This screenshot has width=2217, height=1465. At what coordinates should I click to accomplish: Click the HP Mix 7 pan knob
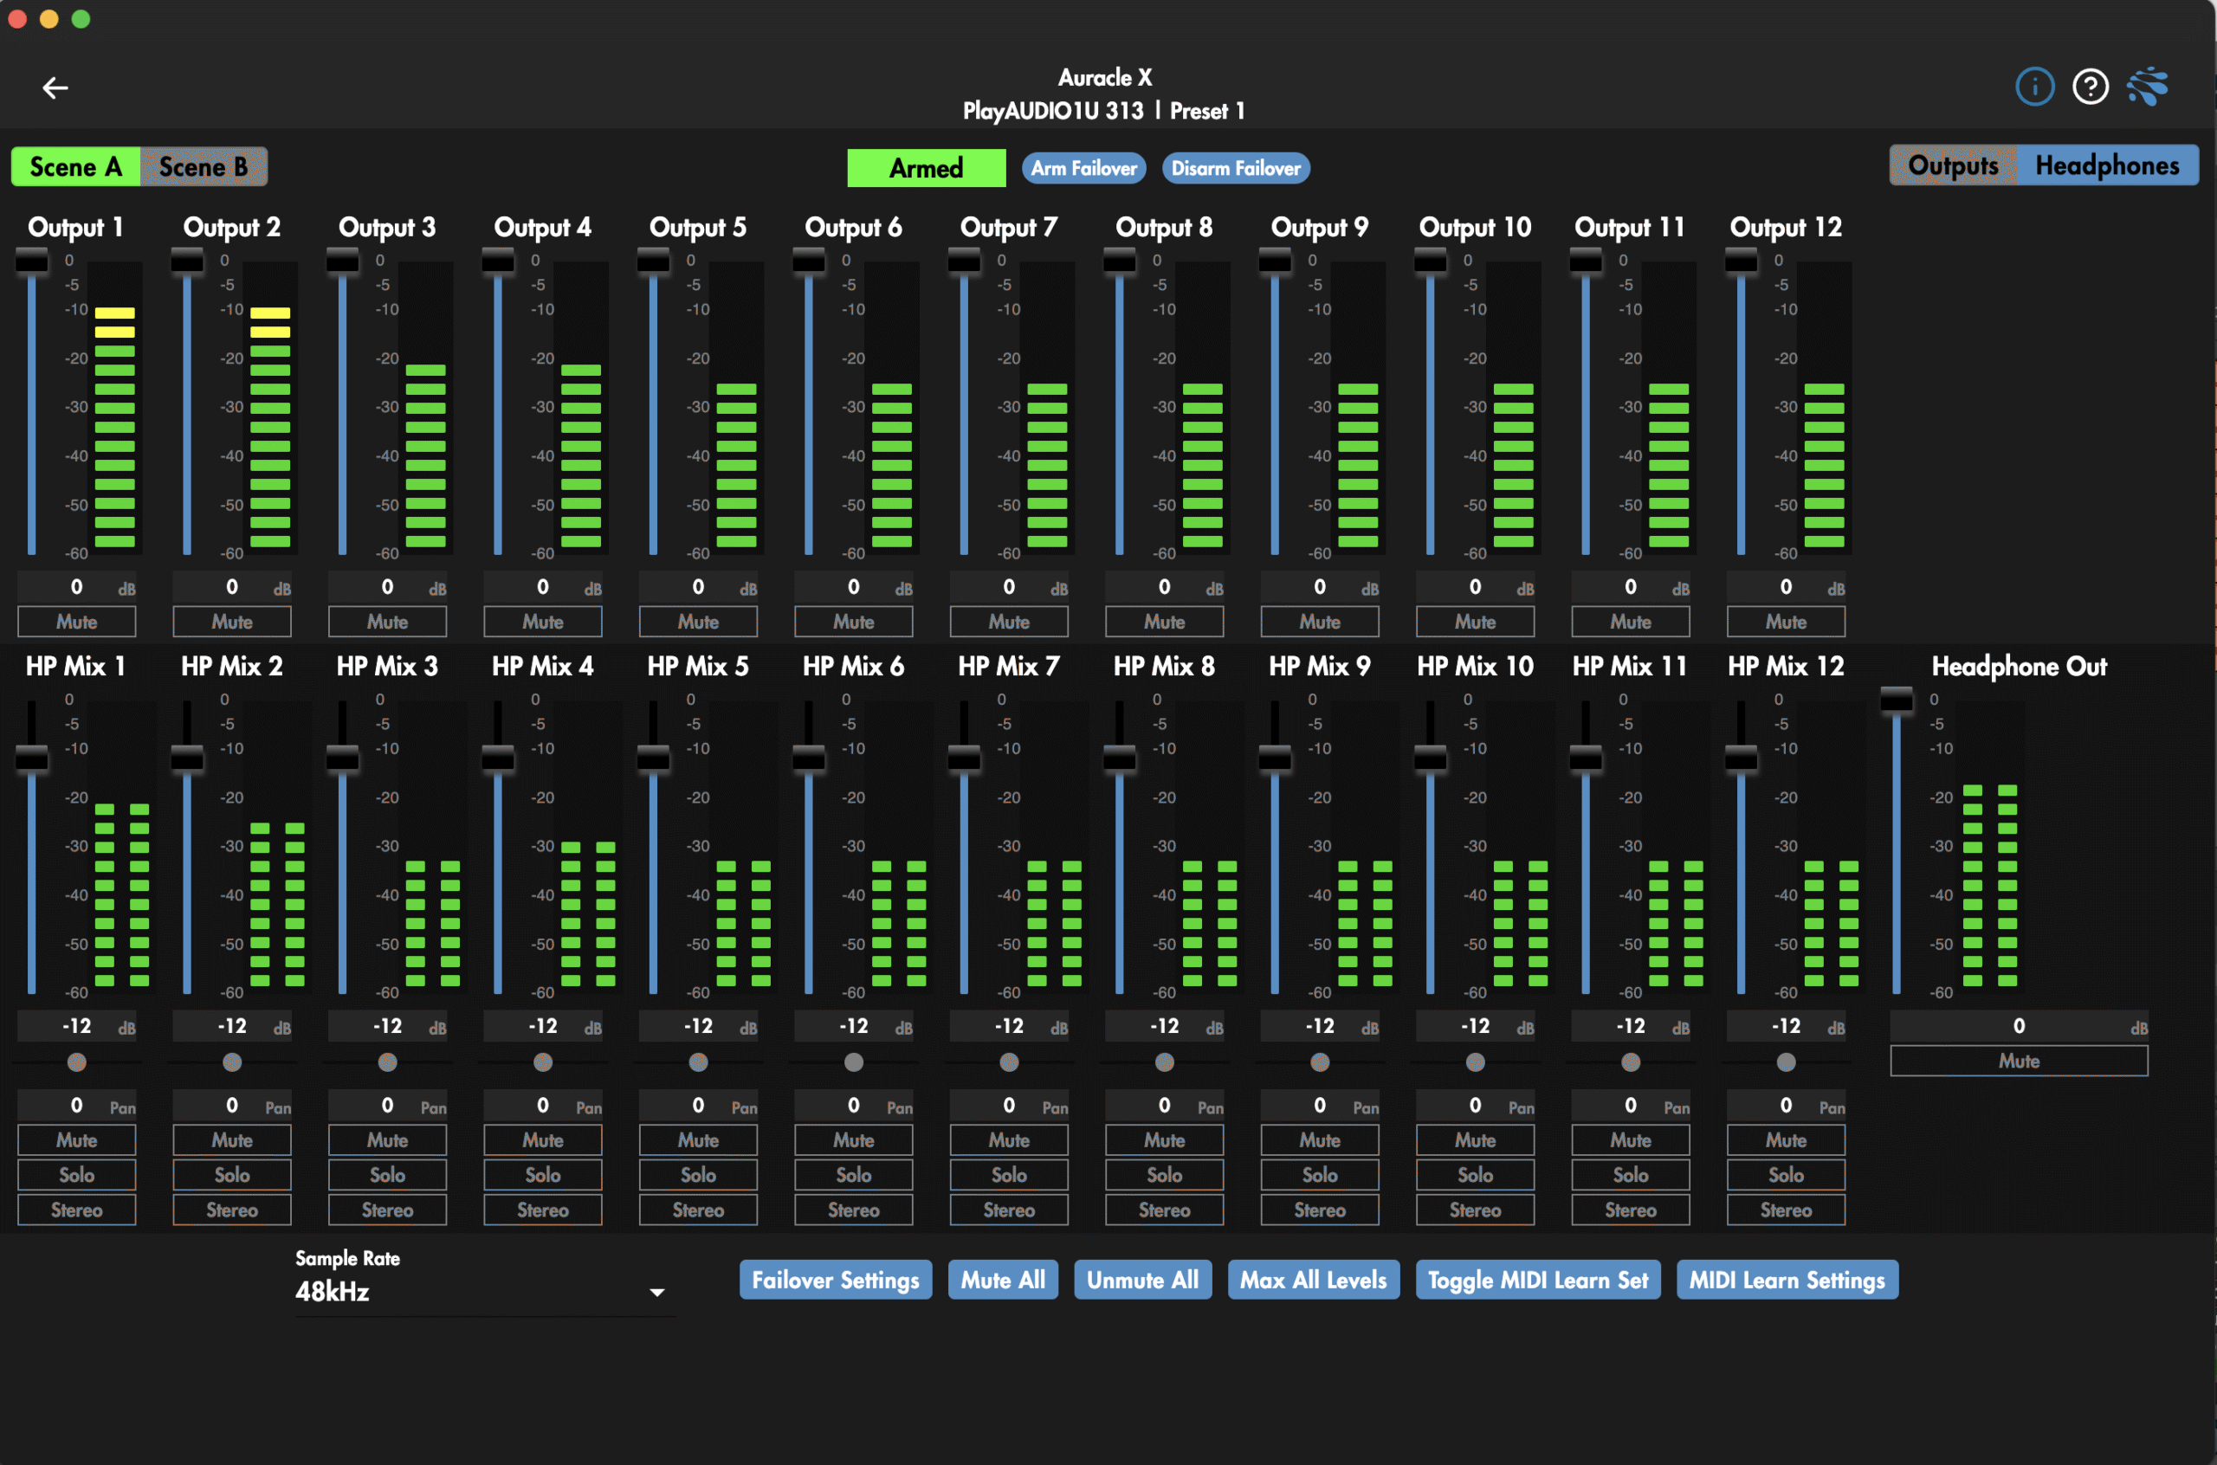(1009, 1062)
